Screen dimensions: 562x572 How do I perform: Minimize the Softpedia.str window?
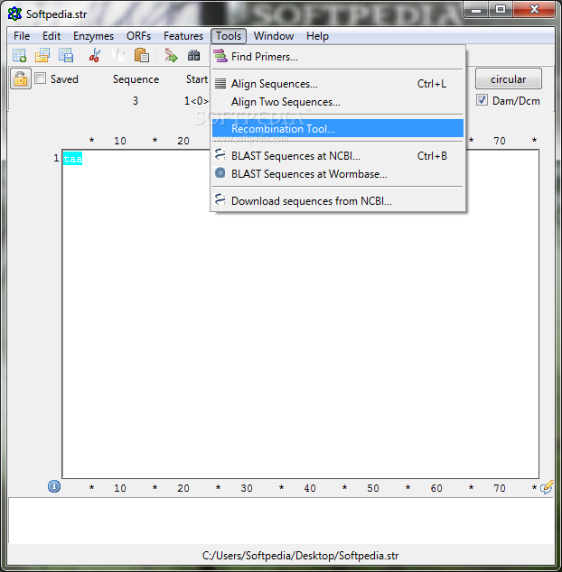(476, 9)
